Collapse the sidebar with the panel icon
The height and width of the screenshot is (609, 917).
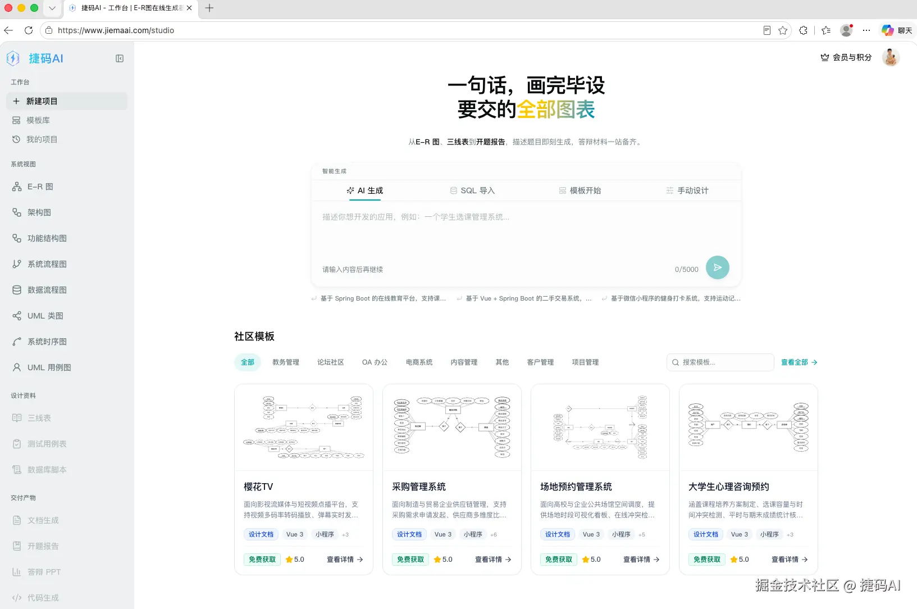[120, 58]
